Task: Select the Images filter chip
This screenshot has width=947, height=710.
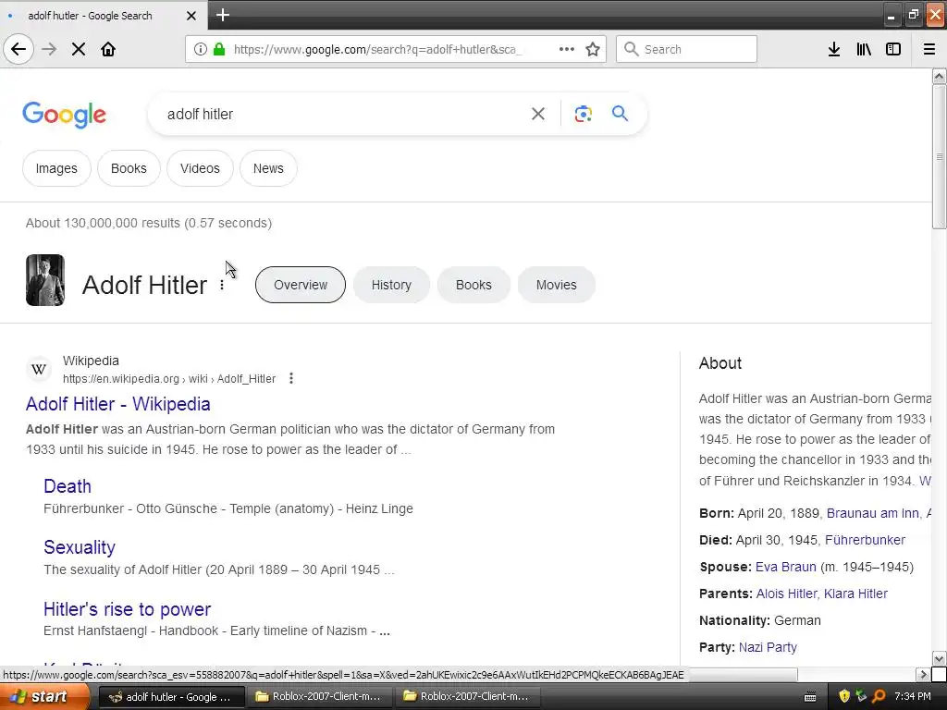Action: [x=56, y=168]
